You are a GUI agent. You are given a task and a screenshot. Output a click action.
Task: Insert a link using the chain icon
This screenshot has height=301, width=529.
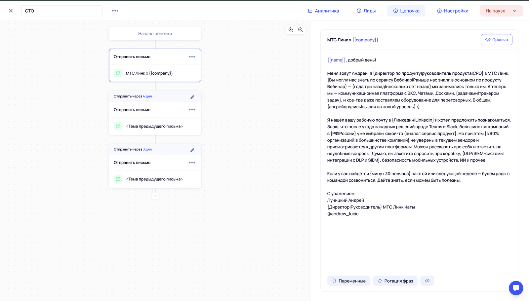[x=427, y=281]
